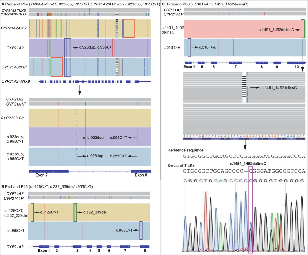Viewport: 308px width, 255px height.
Task: Select 'c.1451_1452delinsC' annotation inside pink track
Action: pyautogui.click(x=276, y=30)
